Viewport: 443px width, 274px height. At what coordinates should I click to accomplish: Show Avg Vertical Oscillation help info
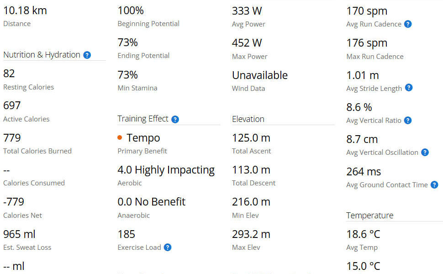(425, 153)
